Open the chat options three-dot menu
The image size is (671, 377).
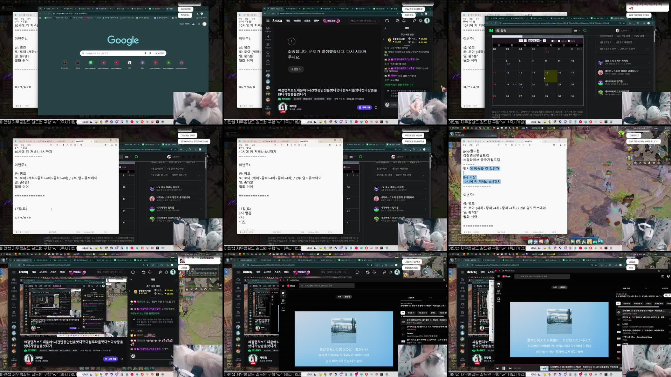tap(430, 28)
